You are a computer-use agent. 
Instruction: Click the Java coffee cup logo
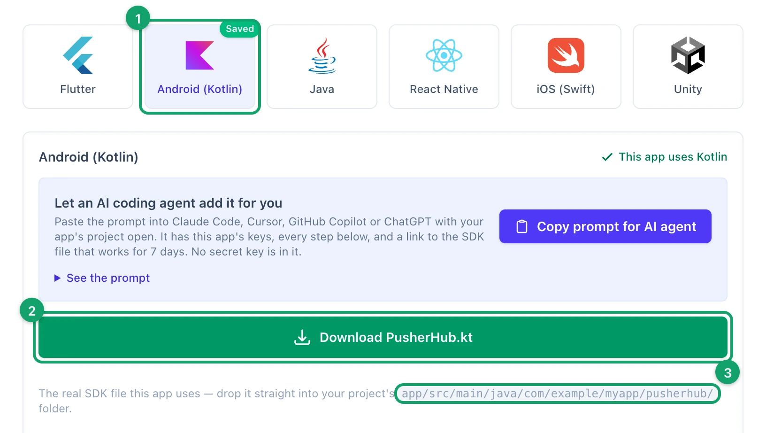click(x=322, y=55)
